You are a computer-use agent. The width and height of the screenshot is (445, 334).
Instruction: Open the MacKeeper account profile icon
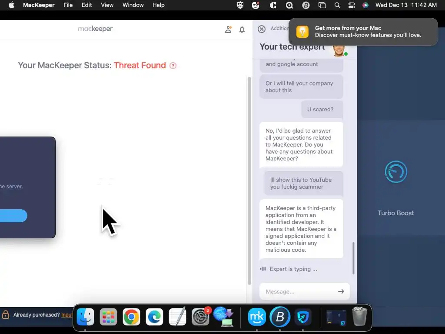tap(228, 29)
